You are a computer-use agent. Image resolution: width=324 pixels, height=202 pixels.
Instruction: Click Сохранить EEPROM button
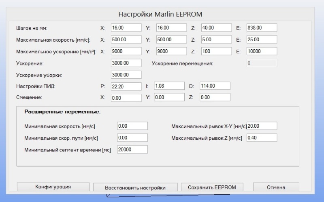coord(212,187)
